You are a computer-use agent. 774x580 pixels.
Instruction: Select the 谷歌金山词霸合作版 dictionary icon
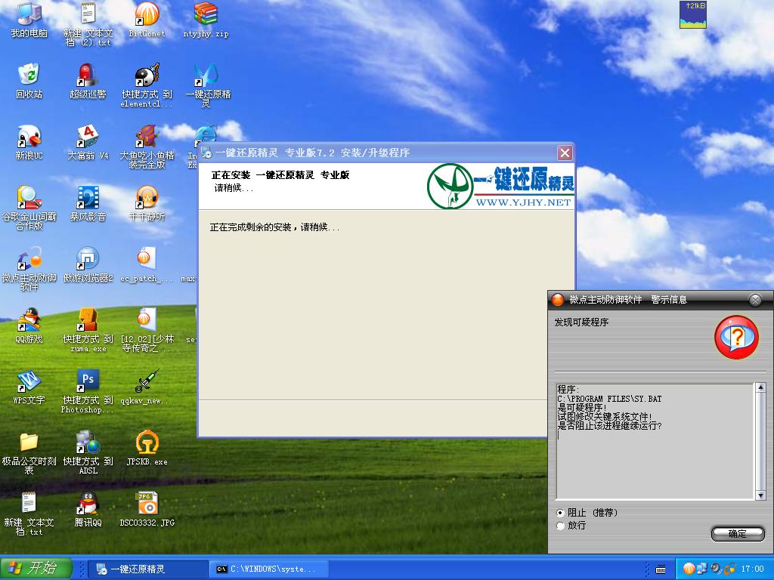[x=29, y=207]
